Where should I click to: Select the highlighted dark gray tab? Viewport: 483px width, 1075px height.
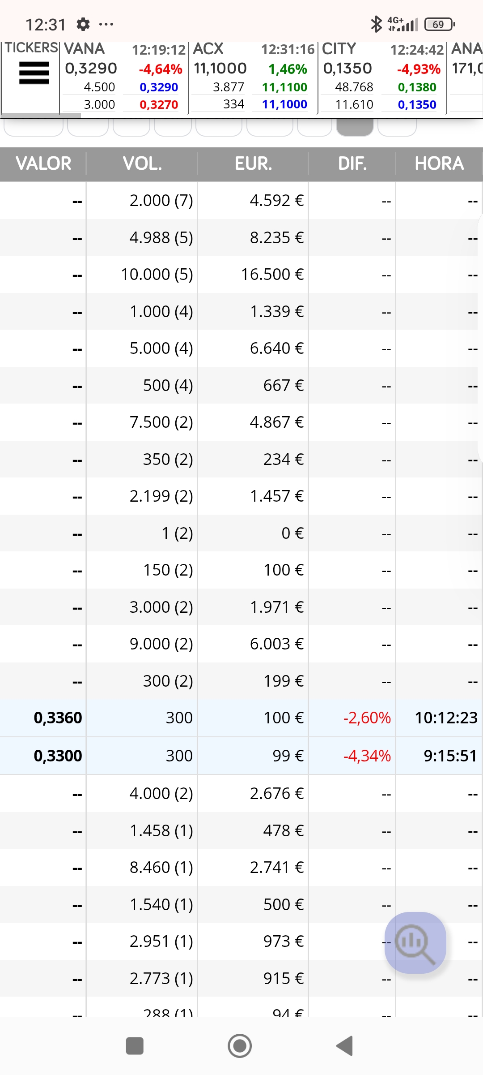(x=355, y=127)
